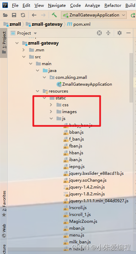Image resolution: width=136 pixels, height=254 pixels.
Task: Expand the css folder
Action: 51,105
